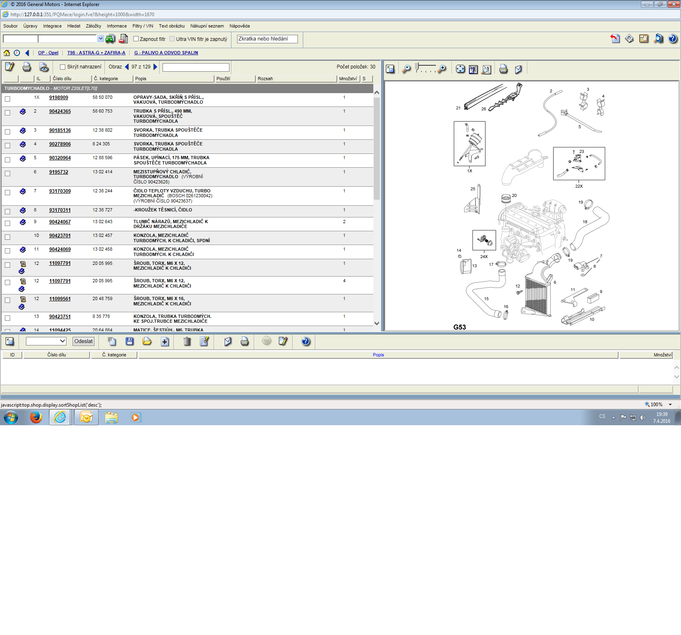Open the 'Nákupní seznam' menu
This screenshot has width=681, height=635.
point(207,26)
